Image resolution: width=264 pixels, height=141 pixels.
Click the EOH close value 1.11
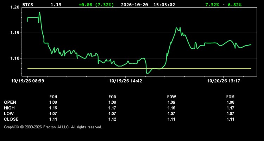[x=53, y=119]
